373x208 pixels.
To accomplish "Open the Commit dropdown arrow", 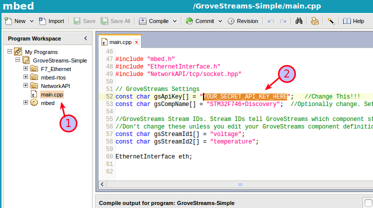I will [x=220, y=21].
